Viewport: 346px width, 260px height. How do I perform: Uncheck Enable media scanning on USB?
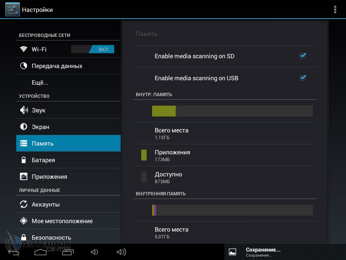pyautogui.click(x=302, y=78)
